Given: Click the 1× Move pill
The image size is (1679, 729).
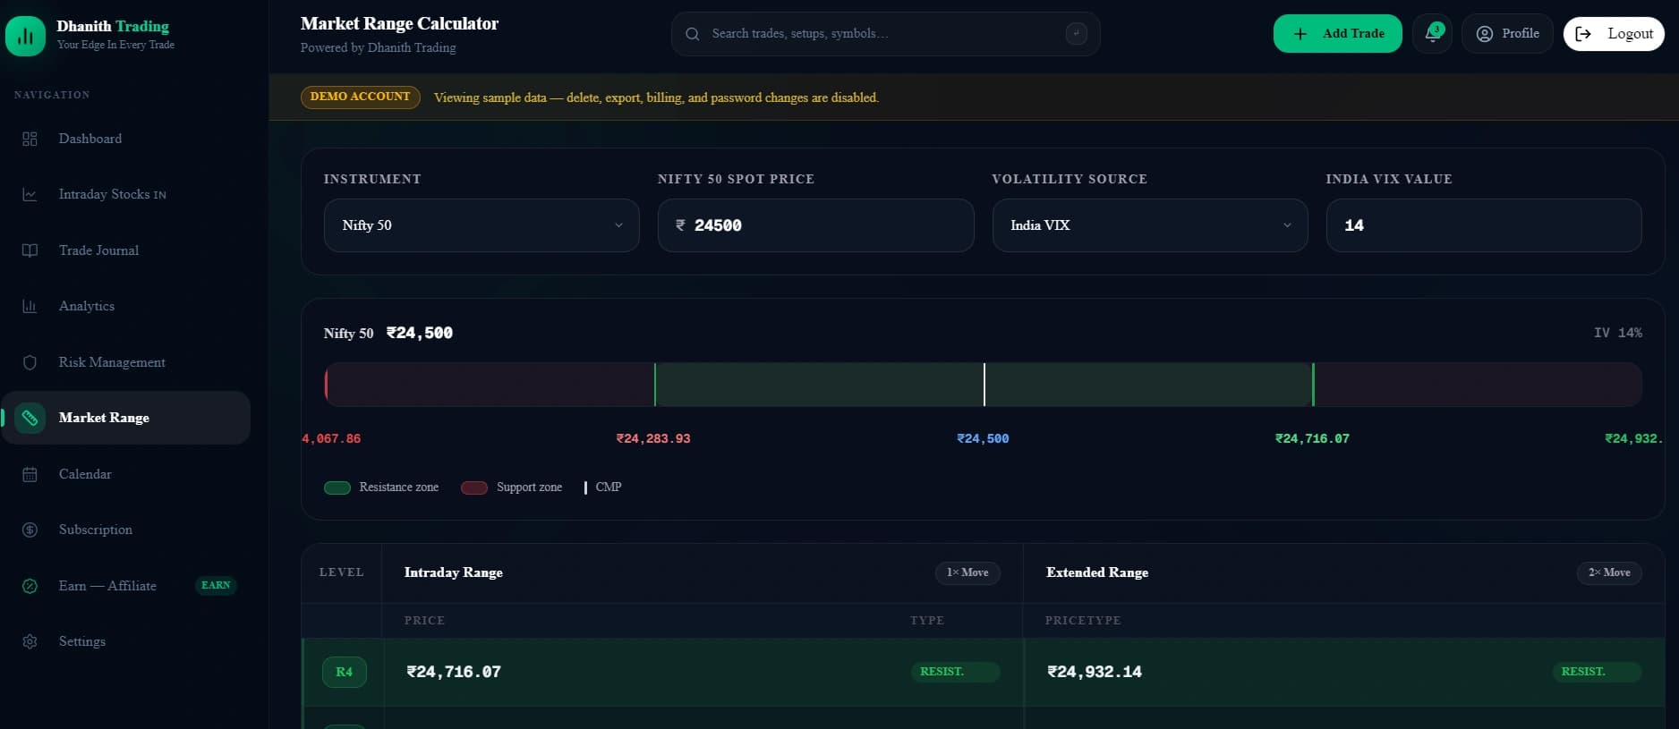Looking at the screenshot, I should pyautogui.click(x=967, y=572).
